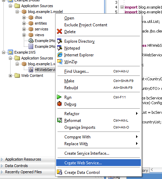Expand the Application Resources panel
The height and width of the screenshot is (179, 162).
pyautogui.click(x=2, y=159)
